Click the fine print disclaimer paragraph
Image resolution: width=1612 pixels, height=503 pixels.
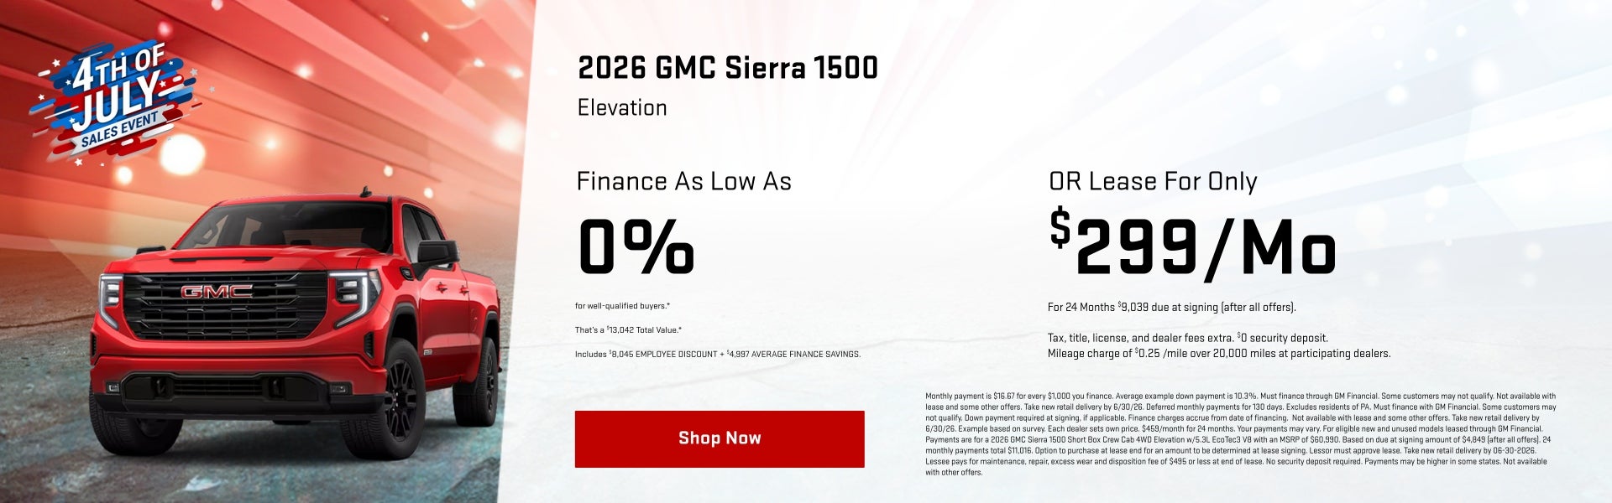coord(1241,434)
